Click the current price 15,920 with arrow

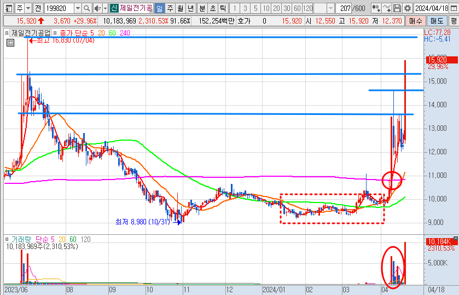[x=30, y=21]
